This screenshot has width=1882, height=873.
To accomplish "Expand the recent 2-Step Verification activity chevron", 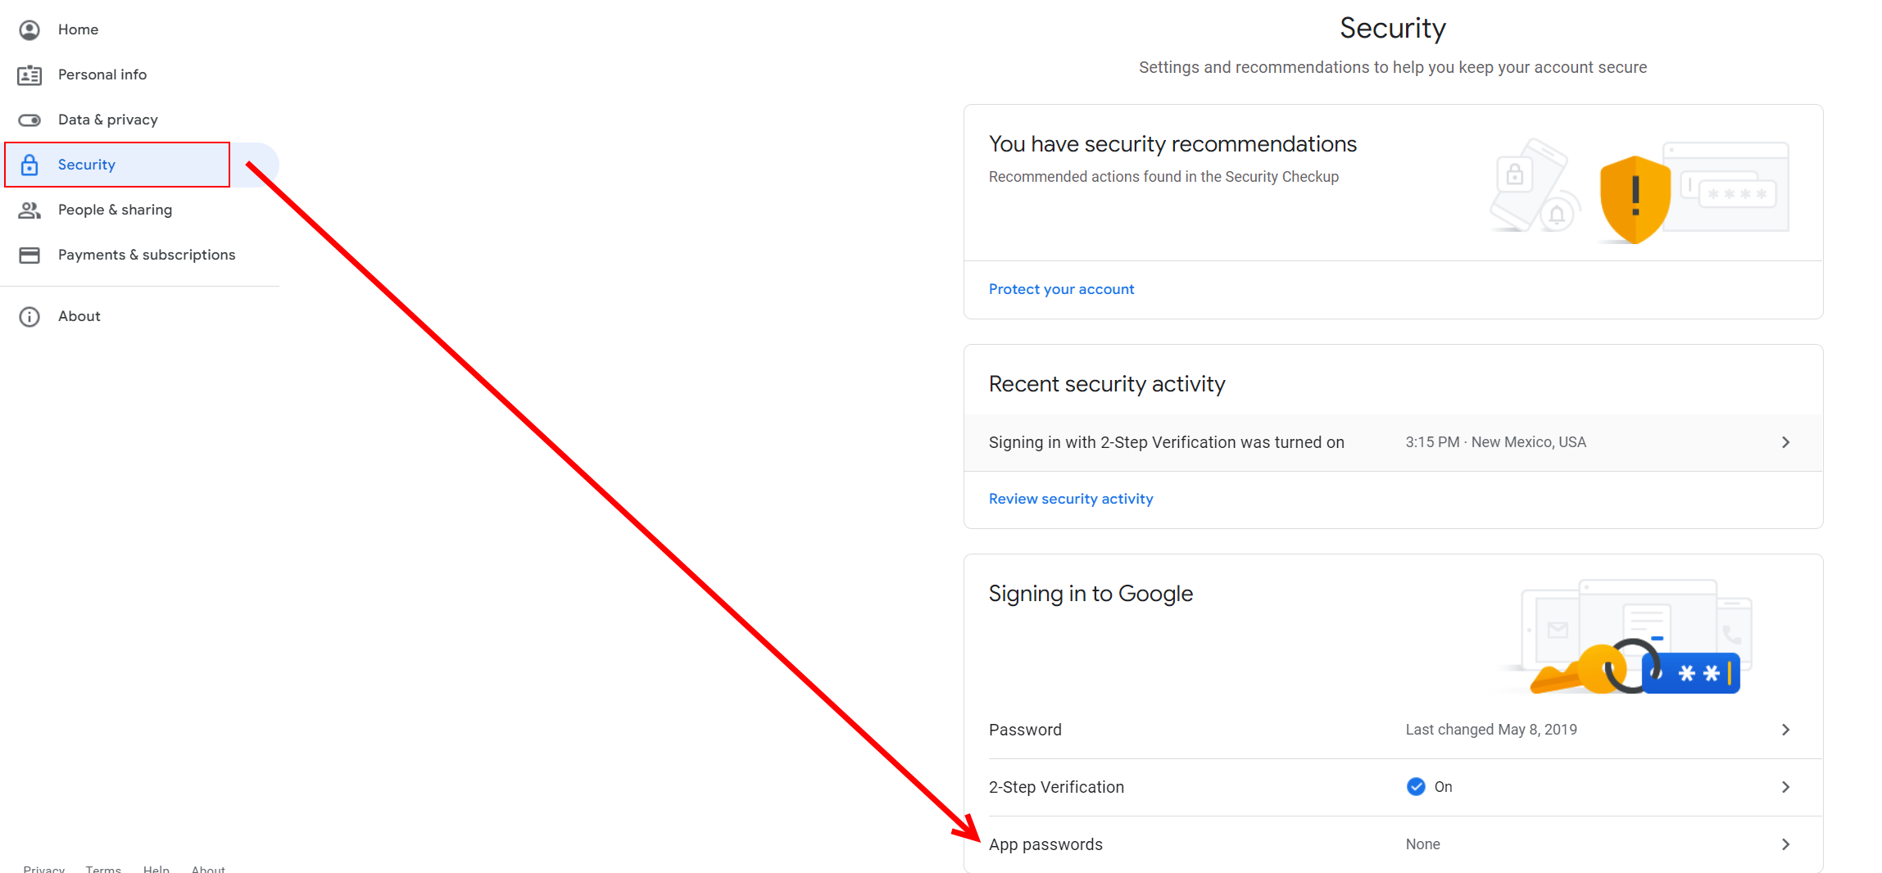I will [x=1786, y=442].
